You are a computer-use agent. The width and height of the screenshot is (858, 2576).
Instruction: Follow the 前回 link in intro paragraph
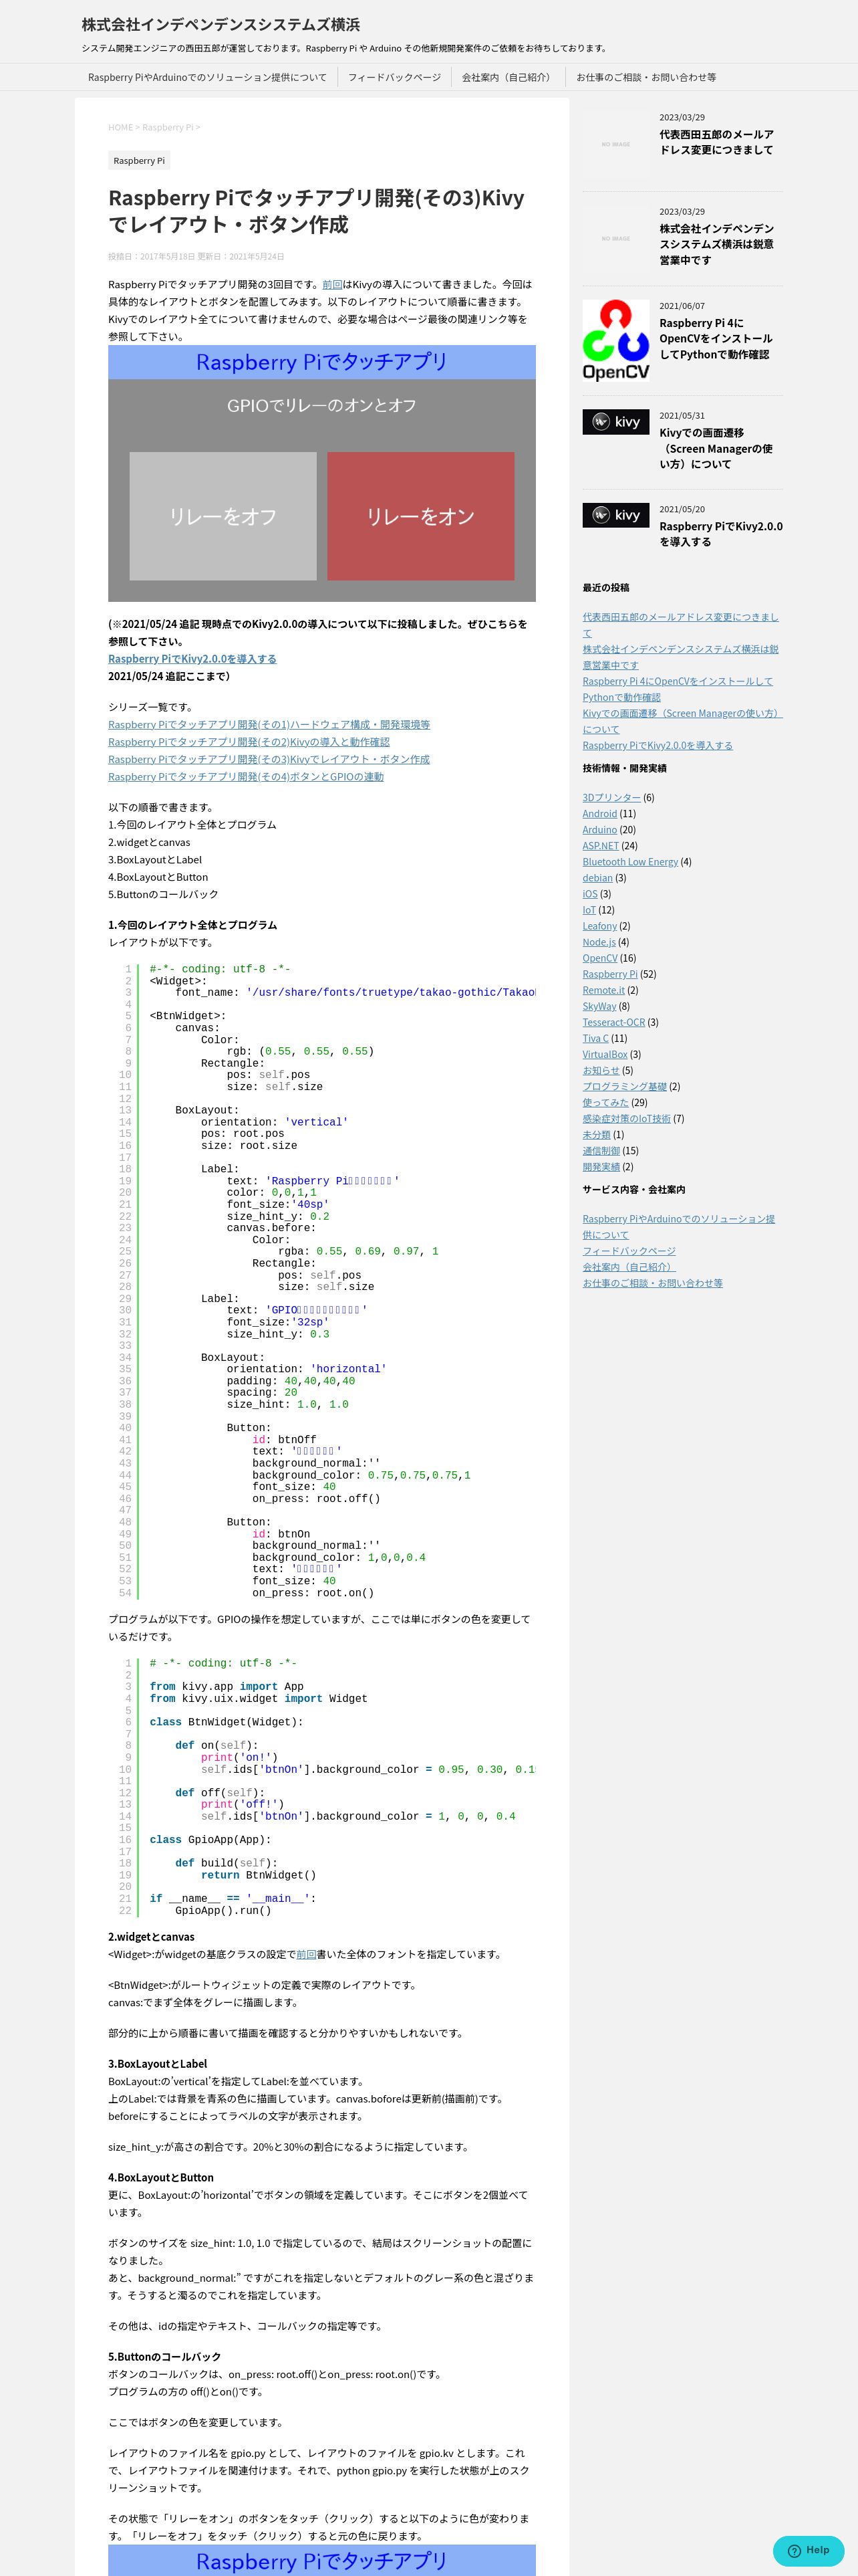coord(331,284)
